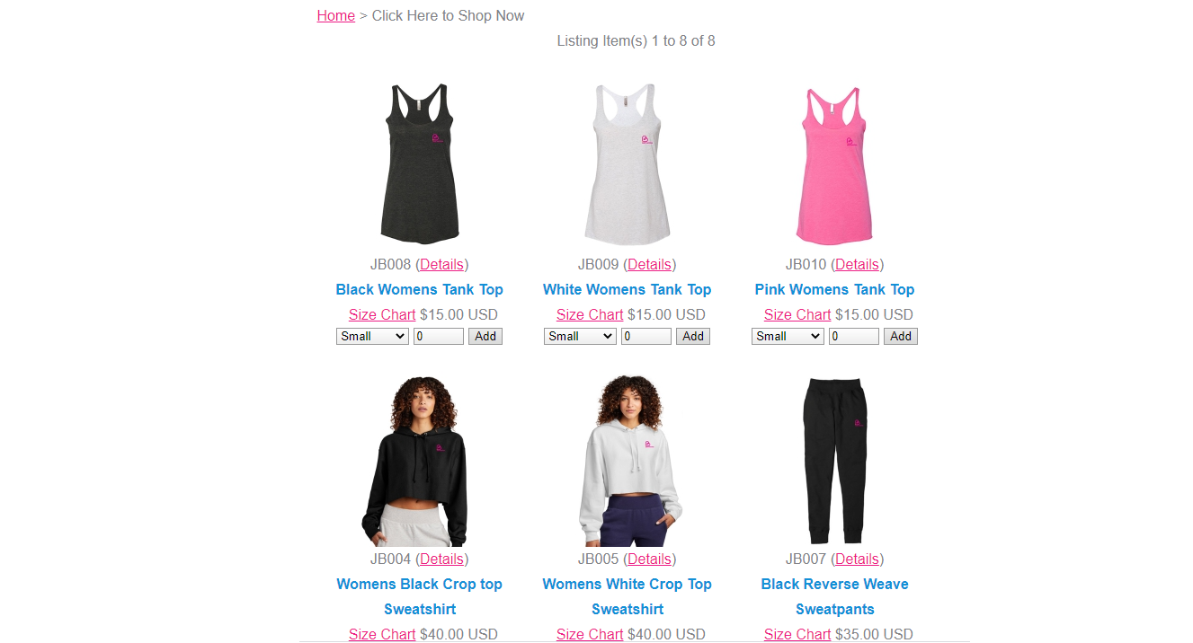This screenshot has height=643, width=1193.
Task: Expand size dropdown for Black Womens Tank Top
Action: point(372,336)
